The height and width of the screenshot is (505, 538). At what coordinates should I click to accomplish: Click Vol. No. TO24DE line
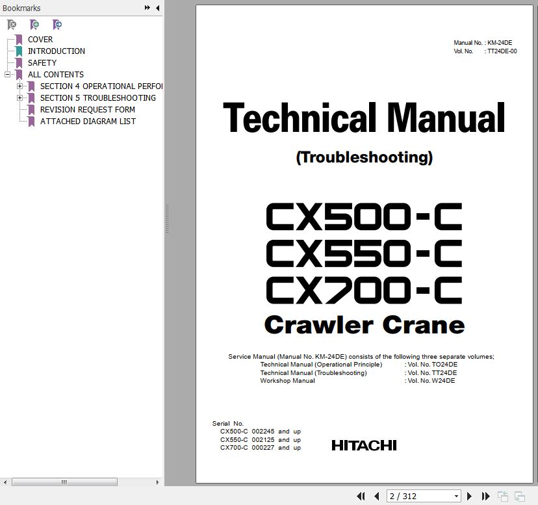(431, 365)
